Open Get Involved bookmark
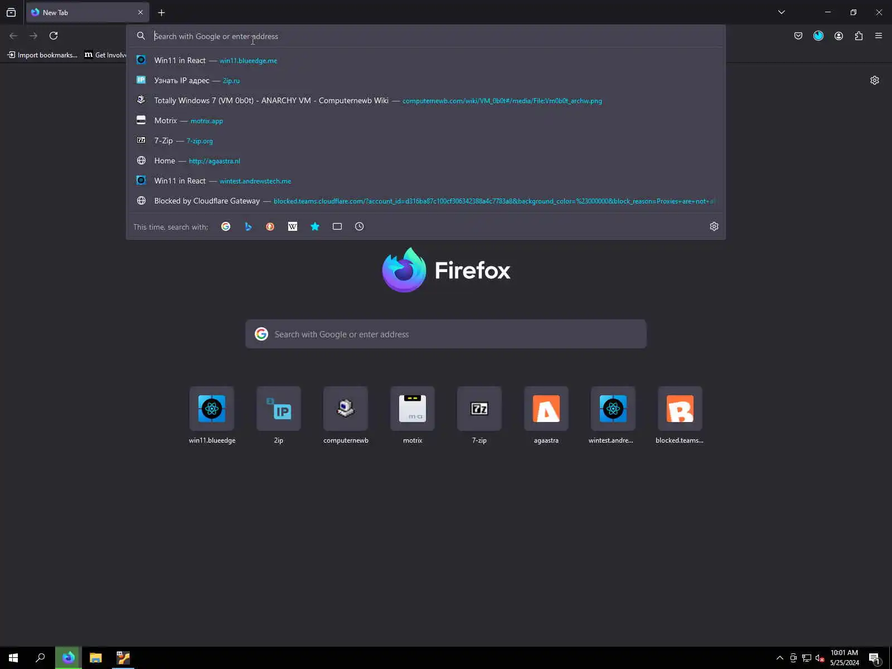 tap(105, 55)
